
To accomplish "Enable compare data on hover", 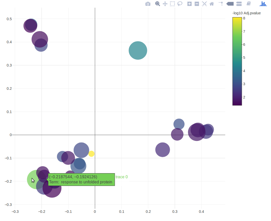I will click(239, 4).
